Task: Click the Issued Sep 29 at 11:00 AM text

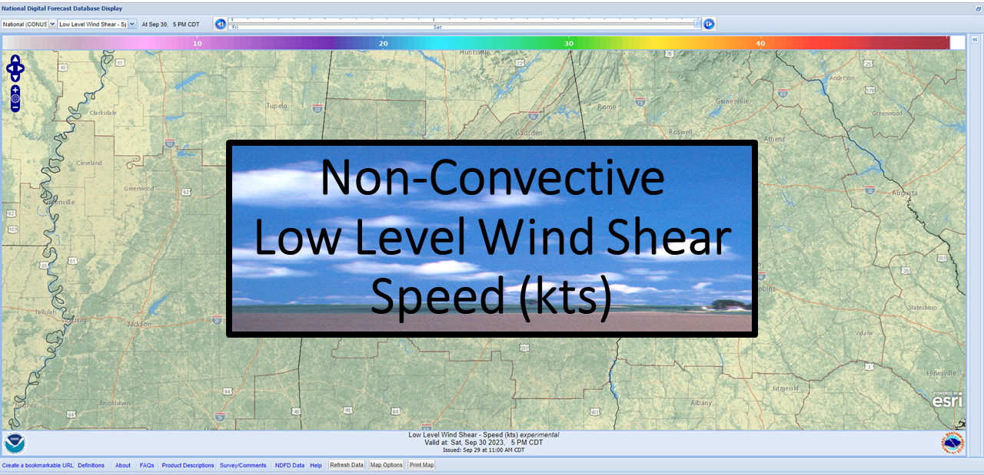Action: point(484,450)
